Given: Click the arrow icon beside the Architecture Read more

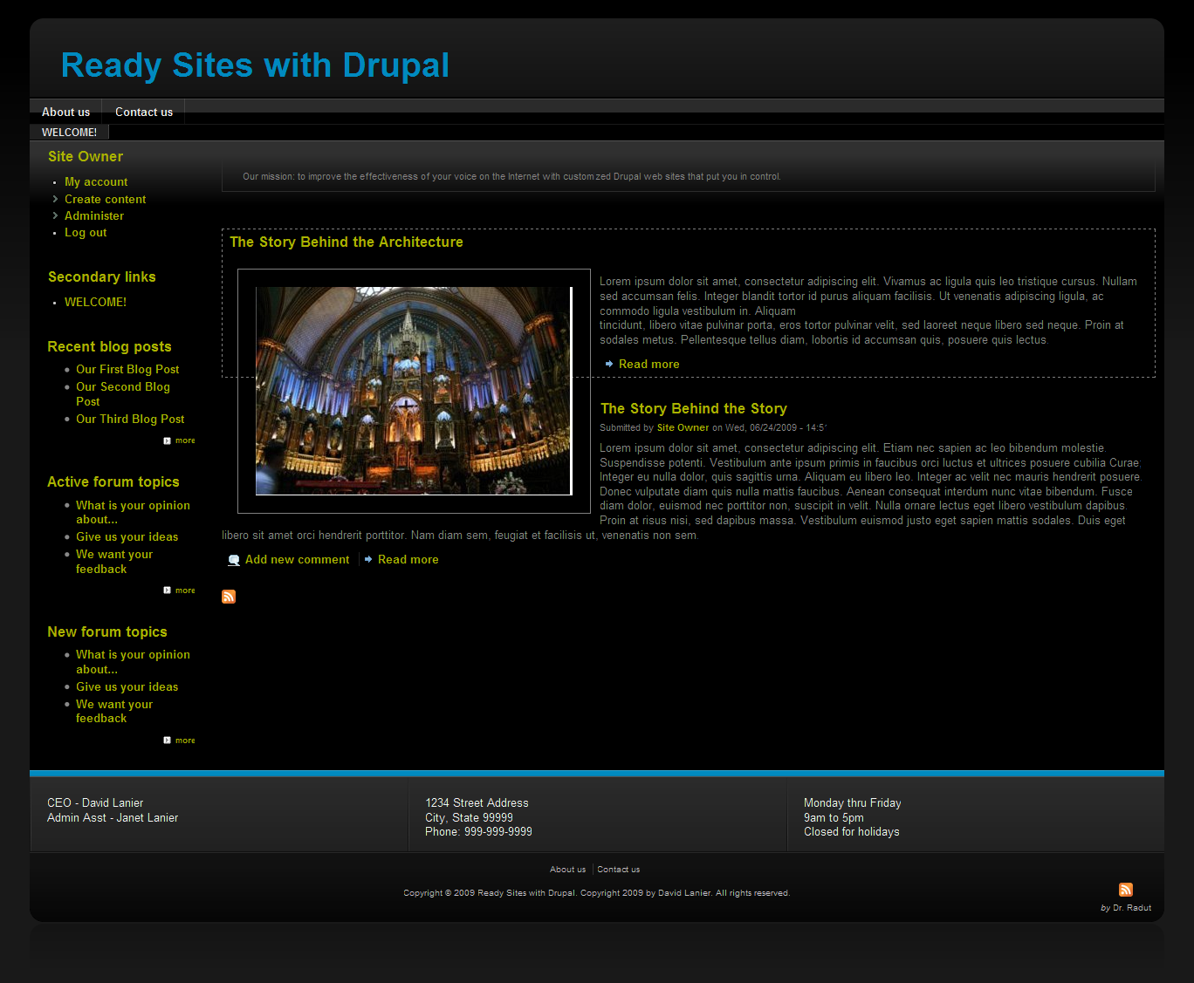Looking at the screenshot, I should click(x=608, y=364).
